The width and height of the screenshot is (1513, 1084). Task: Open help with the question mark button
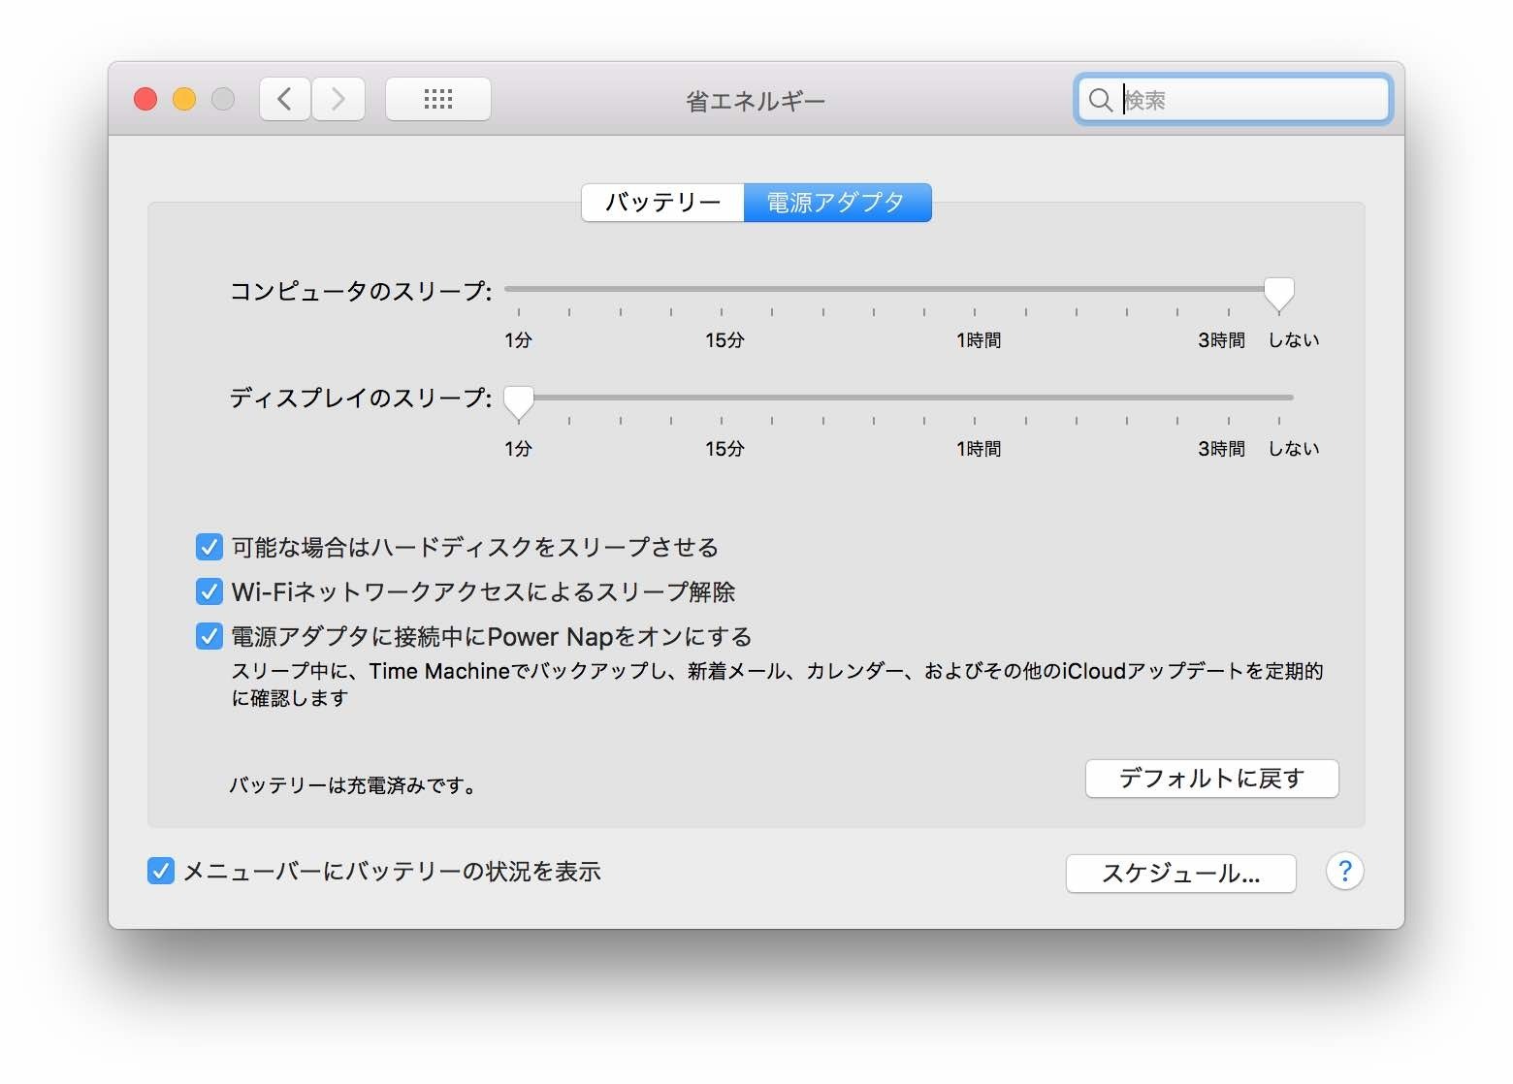(1344, 871)
